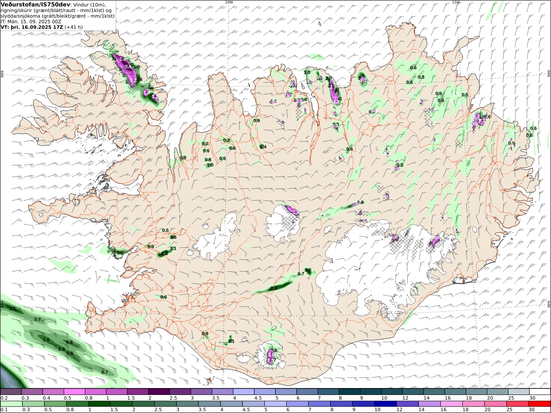Click the (+41 h) forecast offset label
The image size is (551, 413).
click(x=74, y=27)
